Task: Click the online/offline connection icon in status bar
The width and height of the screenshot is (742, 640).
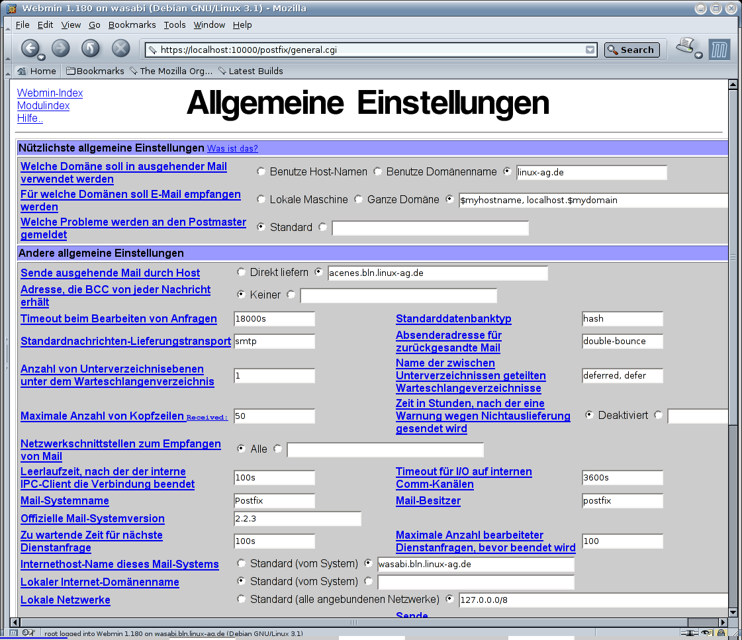Action: pos(690,633)
